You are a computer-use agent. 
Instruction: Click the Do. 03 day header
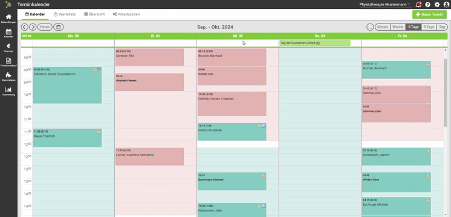point(320,36)
